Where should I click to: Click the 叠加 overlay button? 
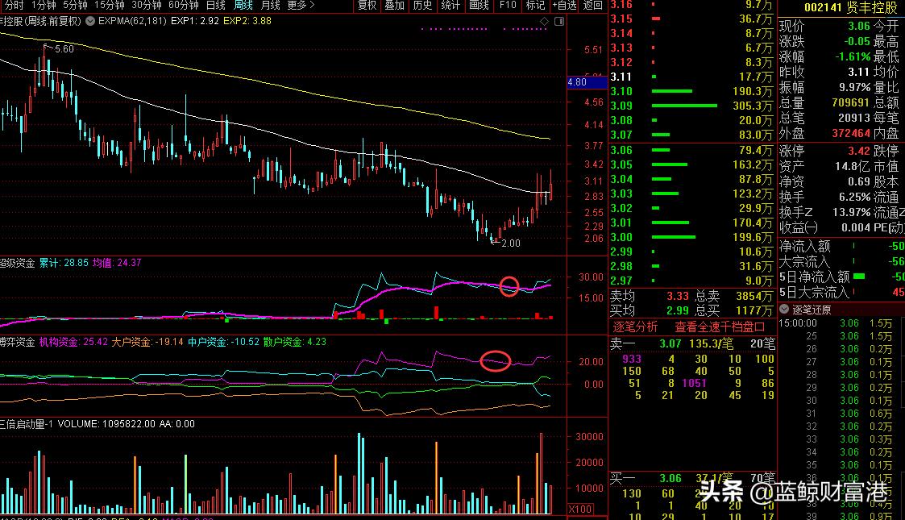[394, 6]
